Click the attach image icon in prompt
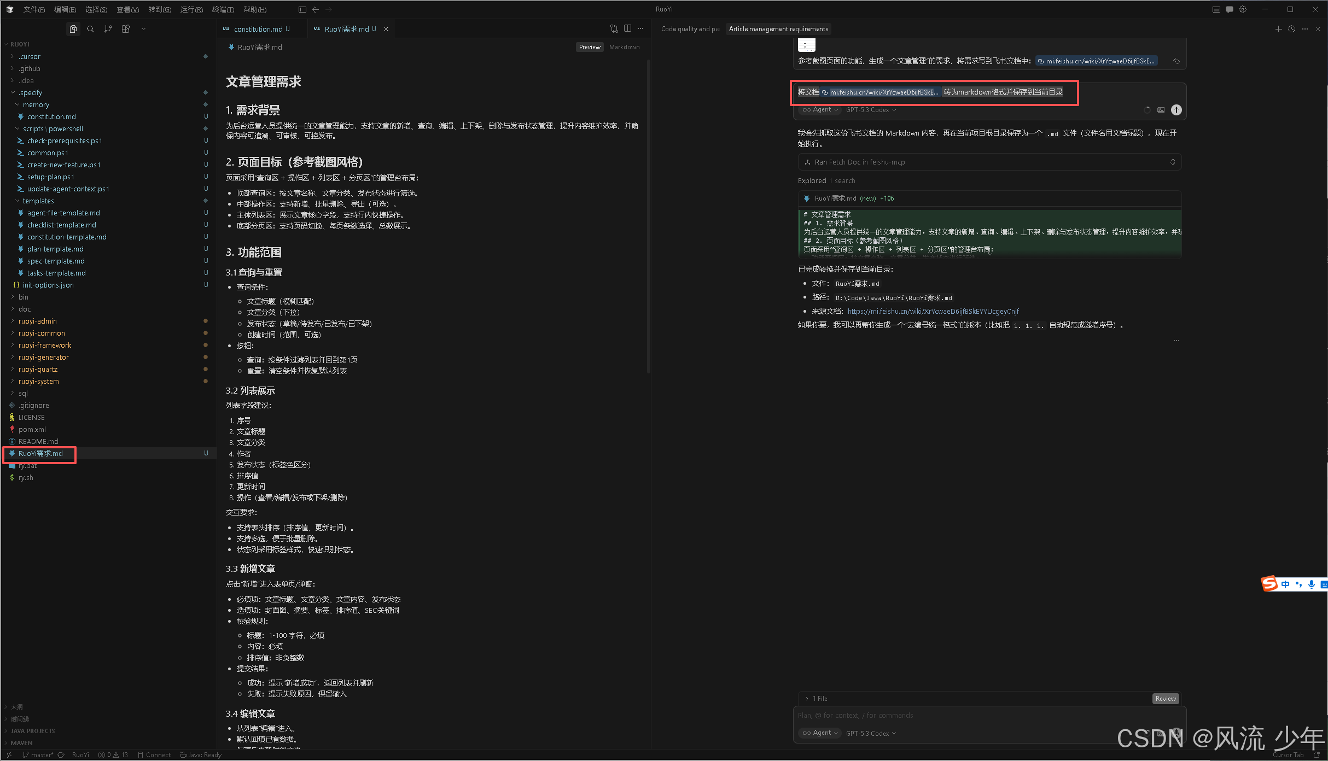The width and height of the screenshot is (1328, 761). pos(1161,110)
